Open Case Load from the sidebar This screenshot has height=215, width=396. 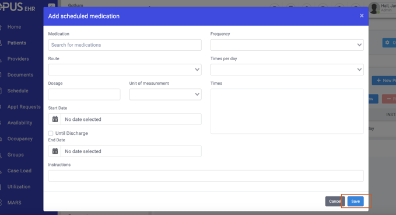coord(19,171)
